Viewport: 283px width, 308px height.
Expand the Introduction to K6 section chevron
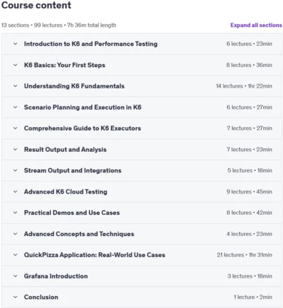click(16, 44)
